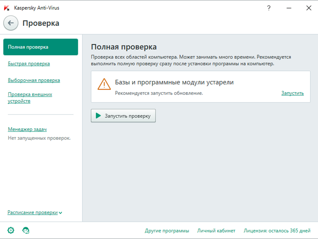Open Менеджер задач
The width and height of the screenshot is (318, 239).
(x=27, y=129)
